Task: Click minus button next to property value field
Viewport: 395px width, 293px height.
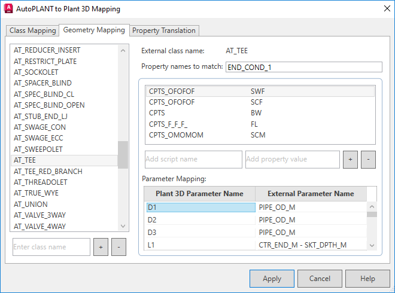Action: 368,160
